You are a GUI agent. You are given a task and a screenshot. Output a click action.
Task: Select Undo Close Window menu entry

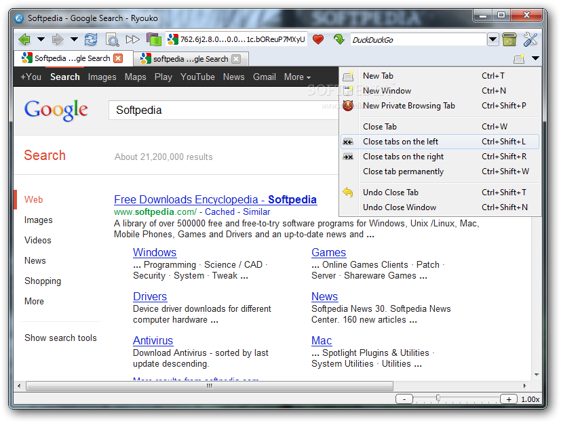[440, 207]
